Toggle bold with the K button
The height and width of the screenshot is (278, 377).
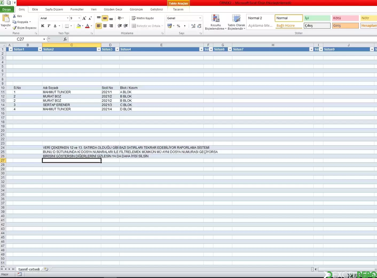(x=43, y=26)
